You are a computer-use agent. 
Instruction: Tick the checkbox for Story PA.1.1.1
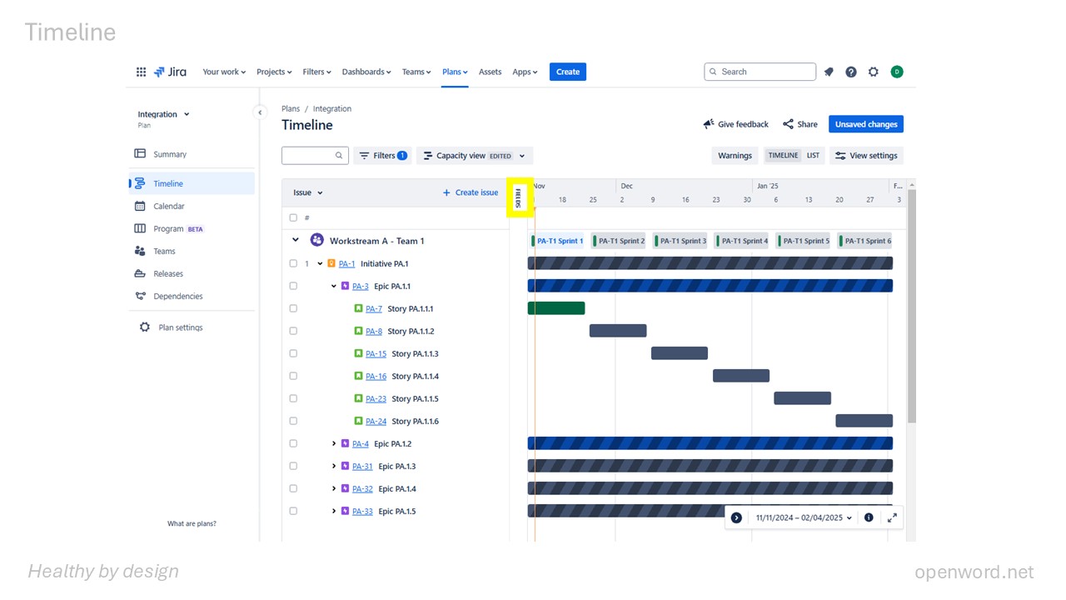click(x=293, y=308)
